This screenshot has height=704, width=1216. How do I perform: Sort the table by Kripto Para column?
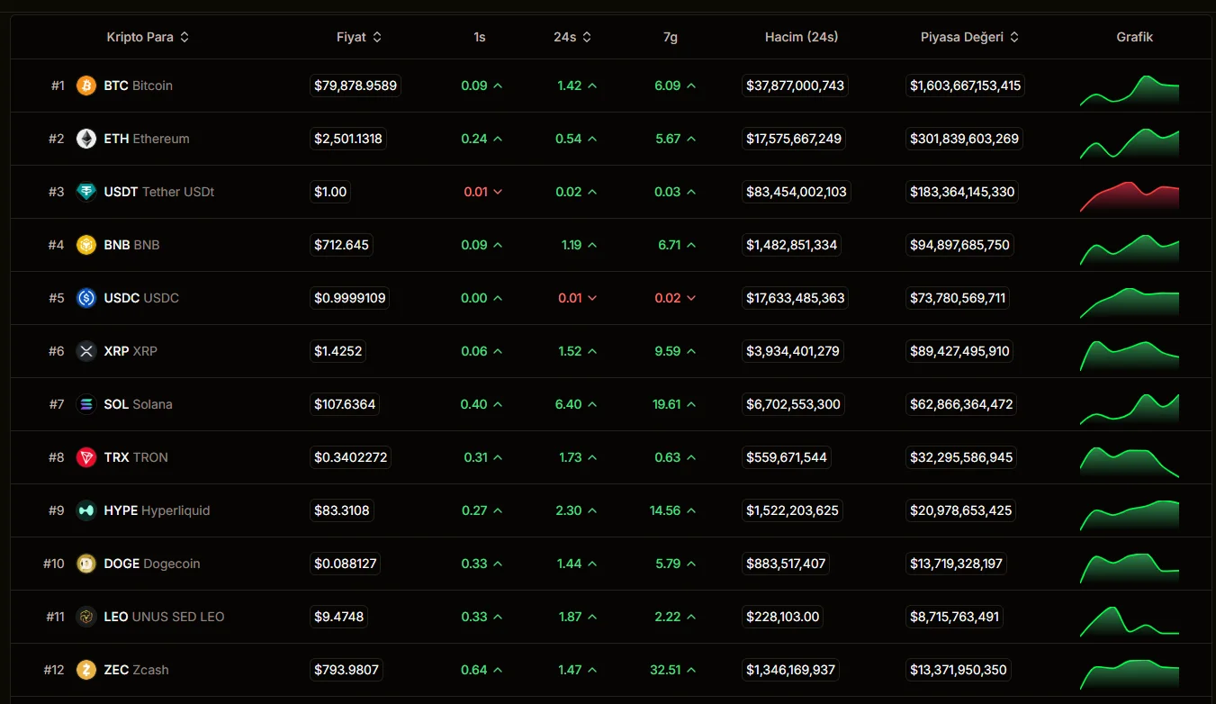point(148,37)
